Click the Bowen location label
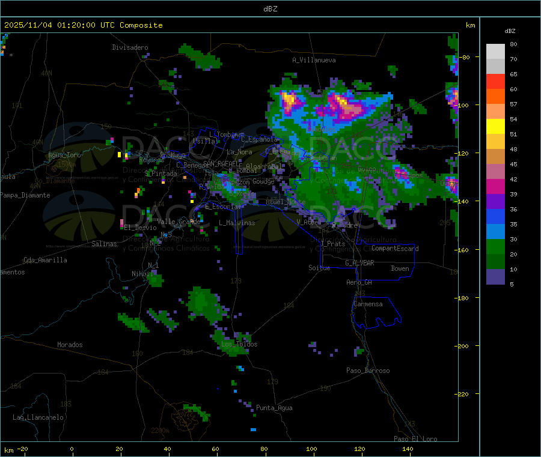The image size is (541, 457). (400, 268)
